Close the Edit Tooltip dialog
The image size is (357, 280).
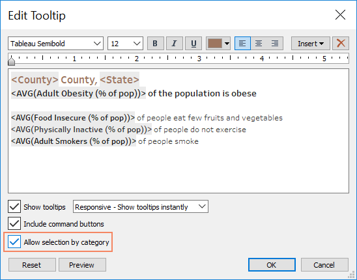coord(340,15)
